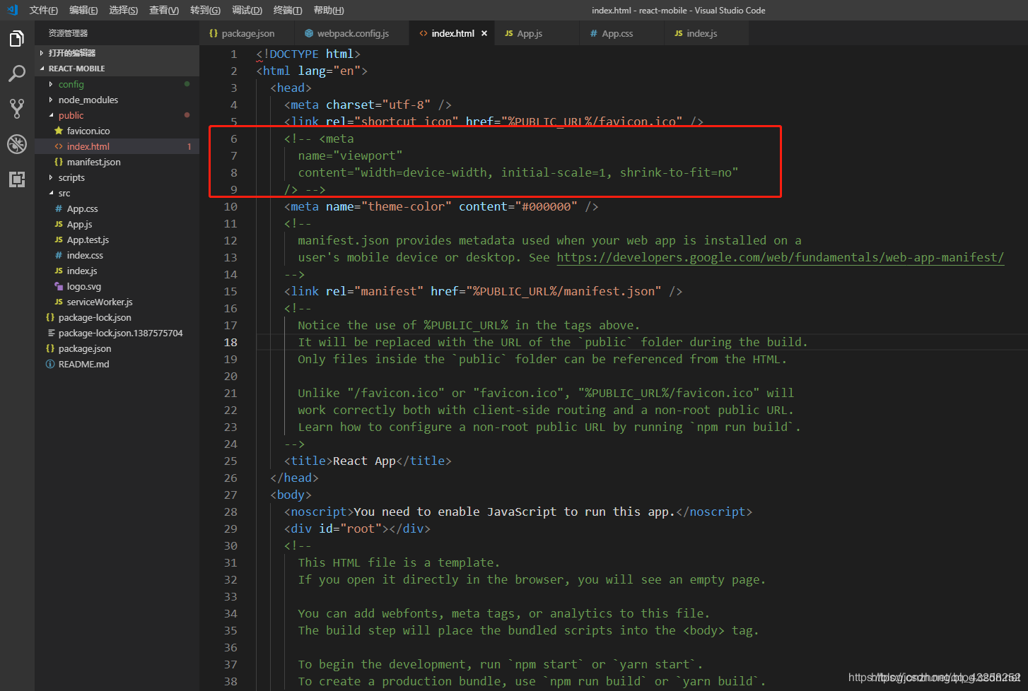
Task: Open the Selection menu (选择)
Action: [x=124, y=10]
